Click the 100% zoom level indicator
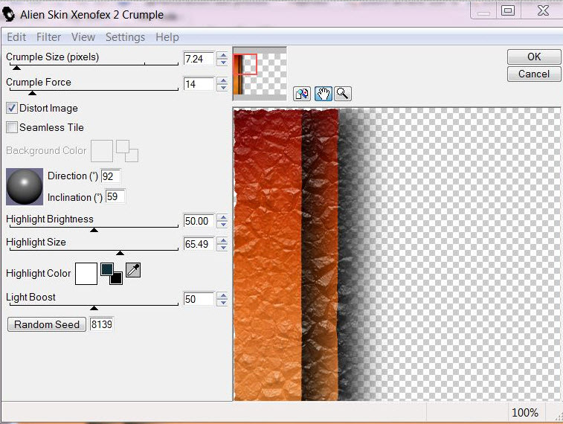The width and height of the screenshot is (563, 424). (x=525, y=412)
